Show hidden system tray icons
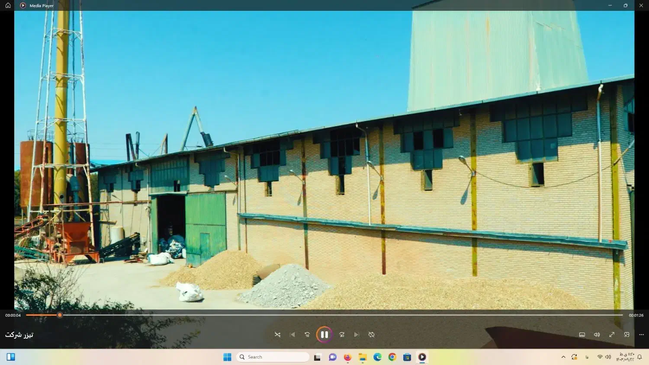This screenshot has width=649, height=365. (563, 357)
